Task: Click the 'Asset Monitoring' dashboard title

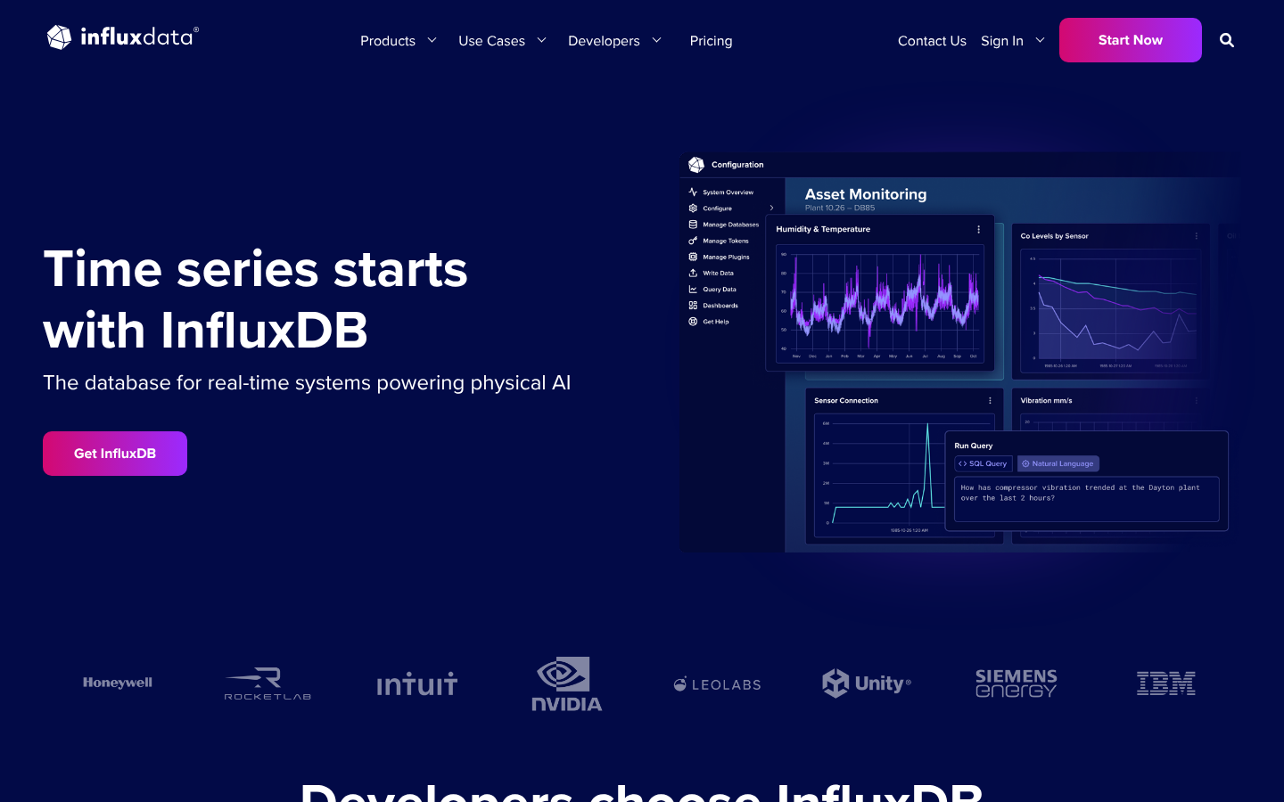Action: (866, 194)
